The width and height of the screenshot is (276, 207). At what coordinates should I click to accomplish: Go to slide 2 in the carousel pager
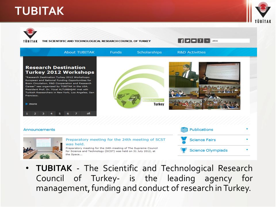click(35, 114)
